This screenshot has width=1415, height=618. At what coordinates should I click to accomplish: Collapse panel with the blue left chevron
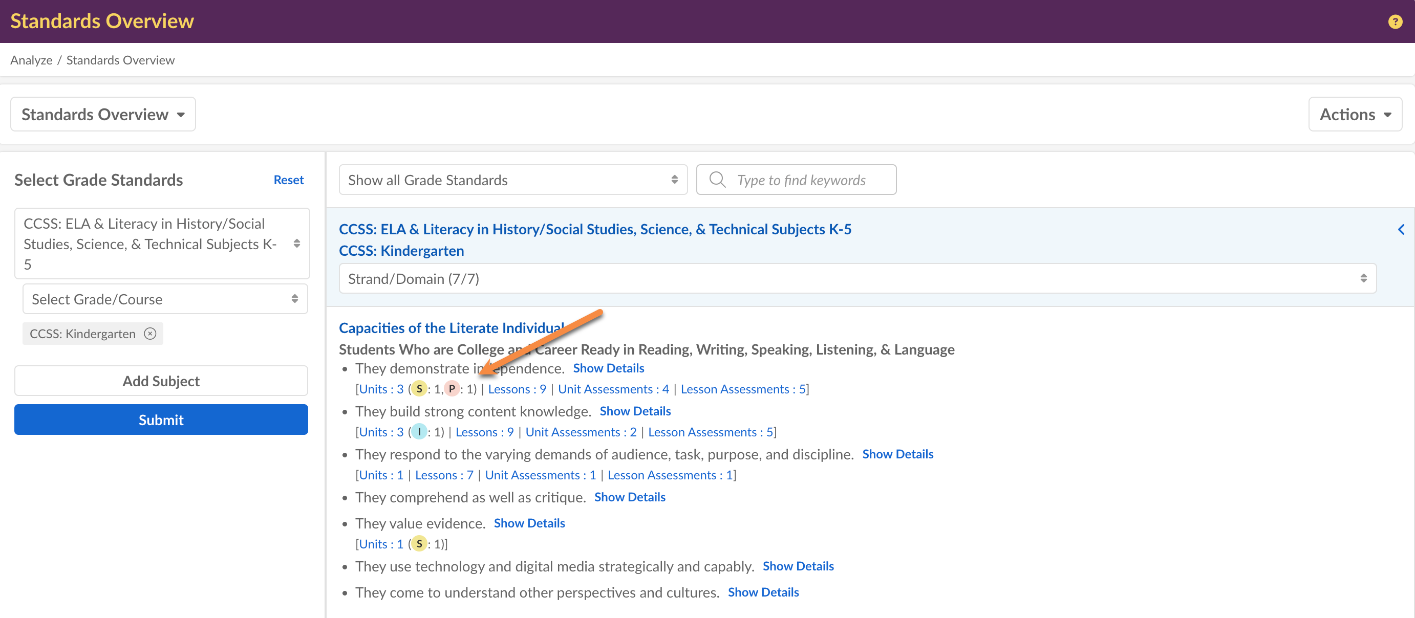1401,229
